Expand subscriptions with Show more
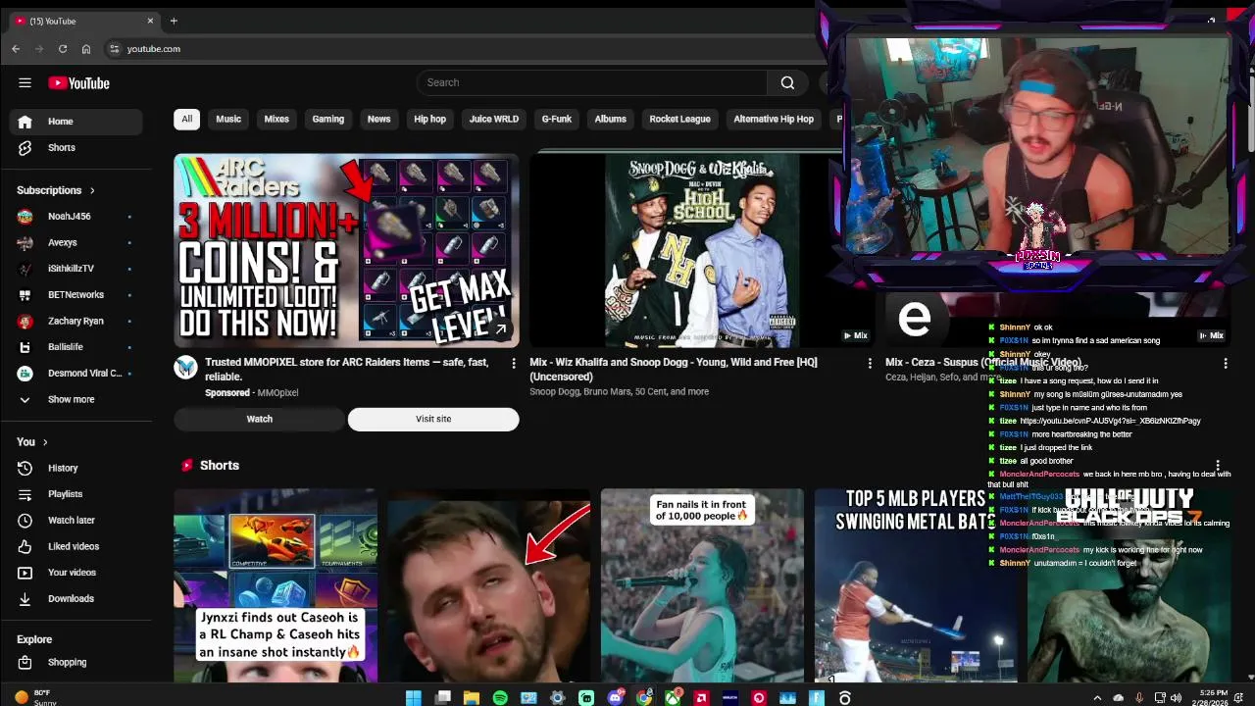This screenshot has height=706, width=1255. 76,399
